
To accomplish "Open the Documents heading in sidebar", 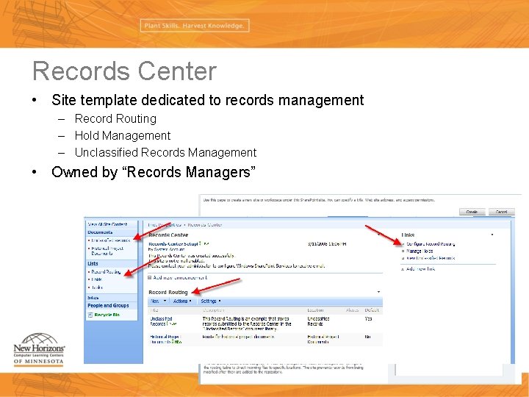I will [x=100, y=232].
